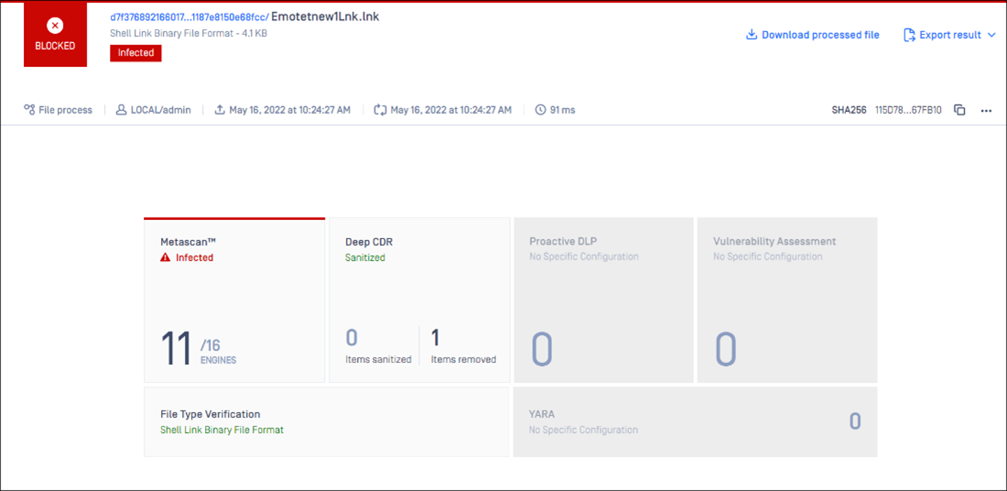
Task: Copy the SHA256 hash with copy icon
Action: [959, 110]
